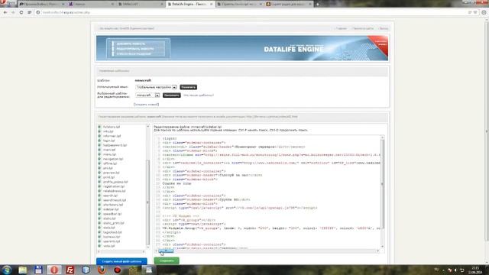Open topnews.tpl template file
The width and height of the screenshot is (489, 275).
pos(112,237)
